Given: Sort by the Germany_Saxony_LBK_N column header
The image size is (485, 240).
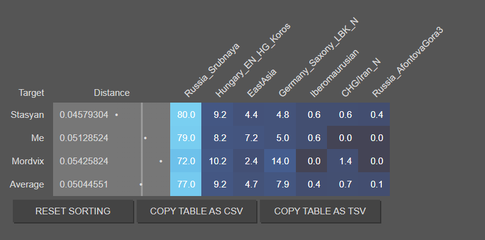Looking at the screenshot, I should (x=318, y=57).
